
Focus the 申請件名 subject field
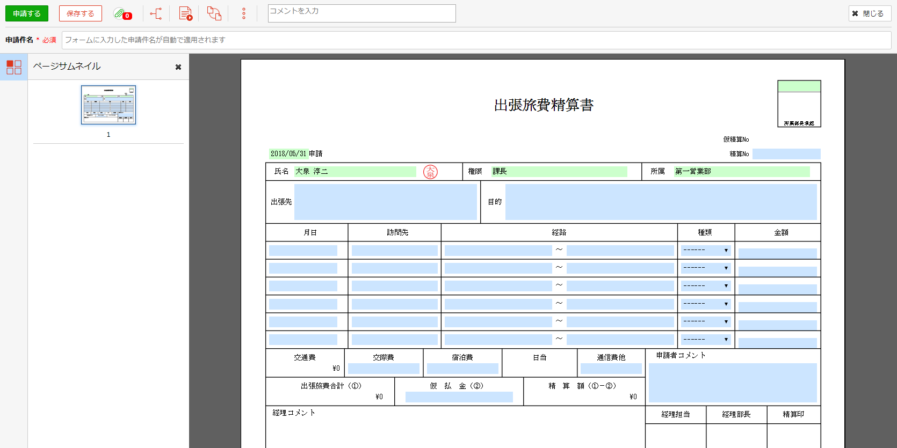[476, 40]
